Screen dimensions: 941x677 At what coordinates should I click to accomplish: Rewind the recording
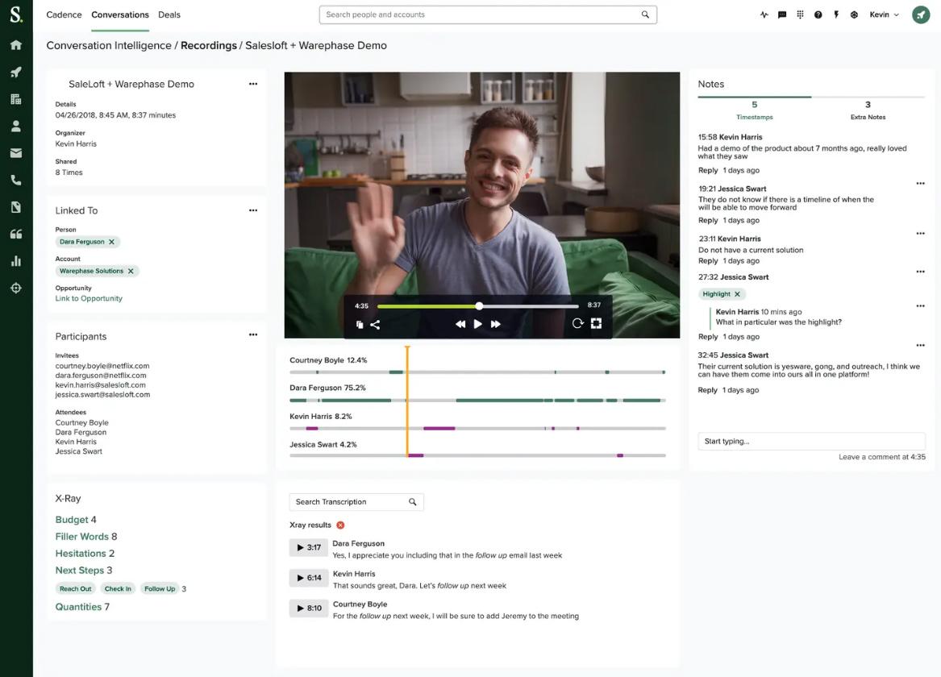[x=460, y=324]
